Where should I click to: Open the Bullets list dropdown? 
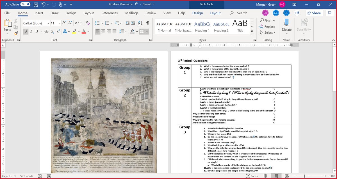coord(102,23)
